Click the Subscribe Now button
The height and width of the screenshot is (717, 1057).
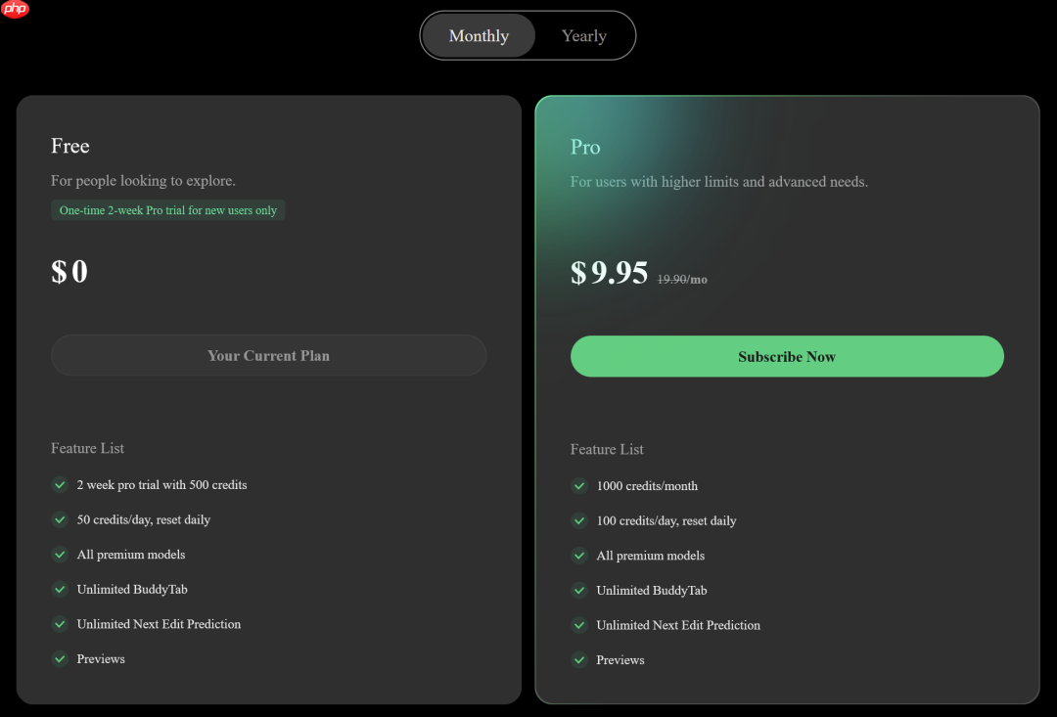click(x=787, y=356)
